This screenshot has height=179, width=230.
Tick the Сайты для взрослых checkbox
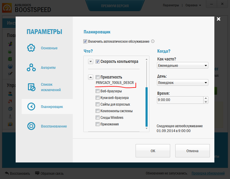pos(97,104)
